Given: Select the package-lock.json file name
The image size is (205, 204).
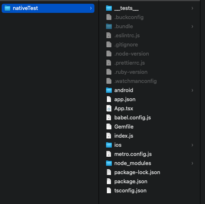Looking at the screenshot, I should click(137, 172).
